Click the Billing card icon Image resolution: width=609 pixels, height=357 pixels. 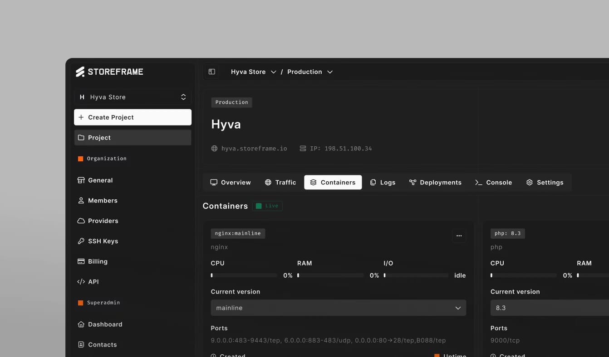pyautogui.click(x=81, y=261)
